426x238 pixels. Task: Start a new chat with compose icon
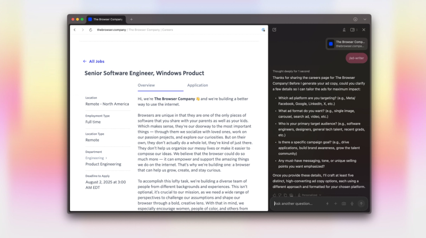[x=274, y=30]
